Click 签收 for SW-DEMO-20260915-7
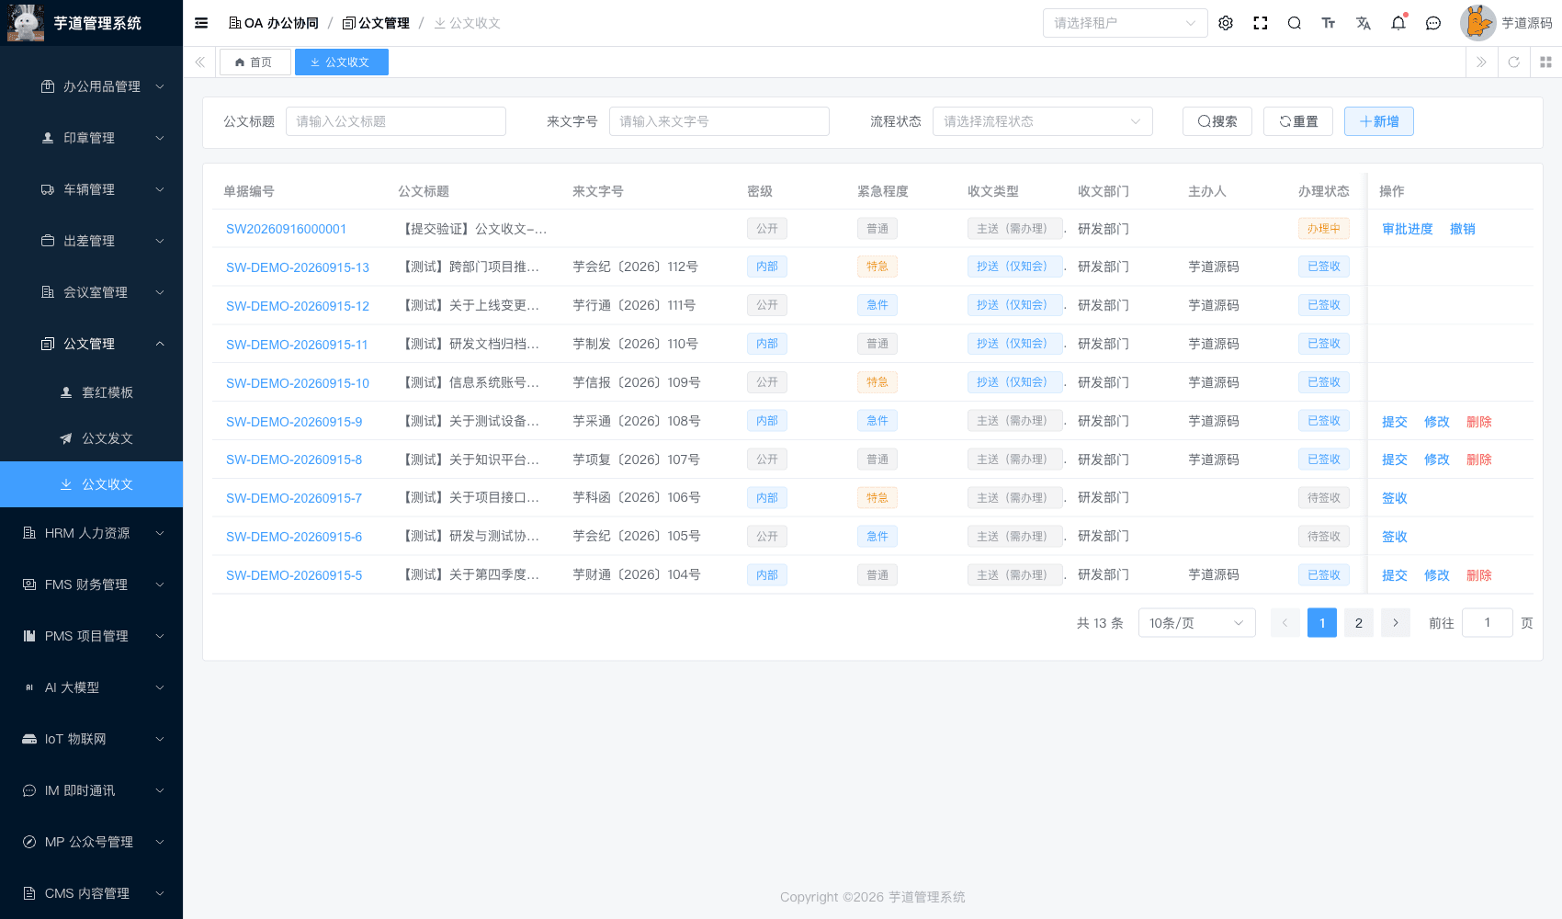This screenshot has width=1562, height=919. tap(1394, 498)
